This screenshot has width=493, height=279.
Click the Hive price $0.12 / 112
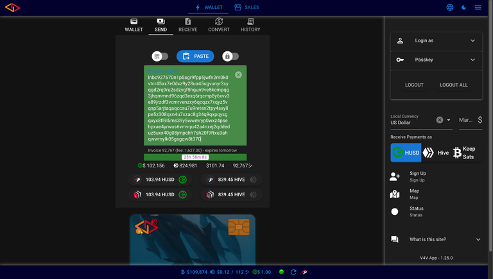click(x=230, y=272)
